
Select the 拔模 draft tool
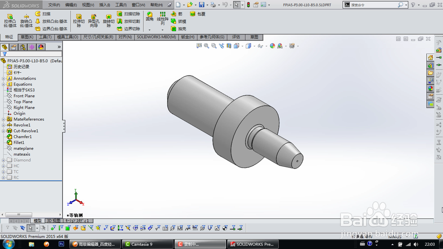(x=179, y=21)
